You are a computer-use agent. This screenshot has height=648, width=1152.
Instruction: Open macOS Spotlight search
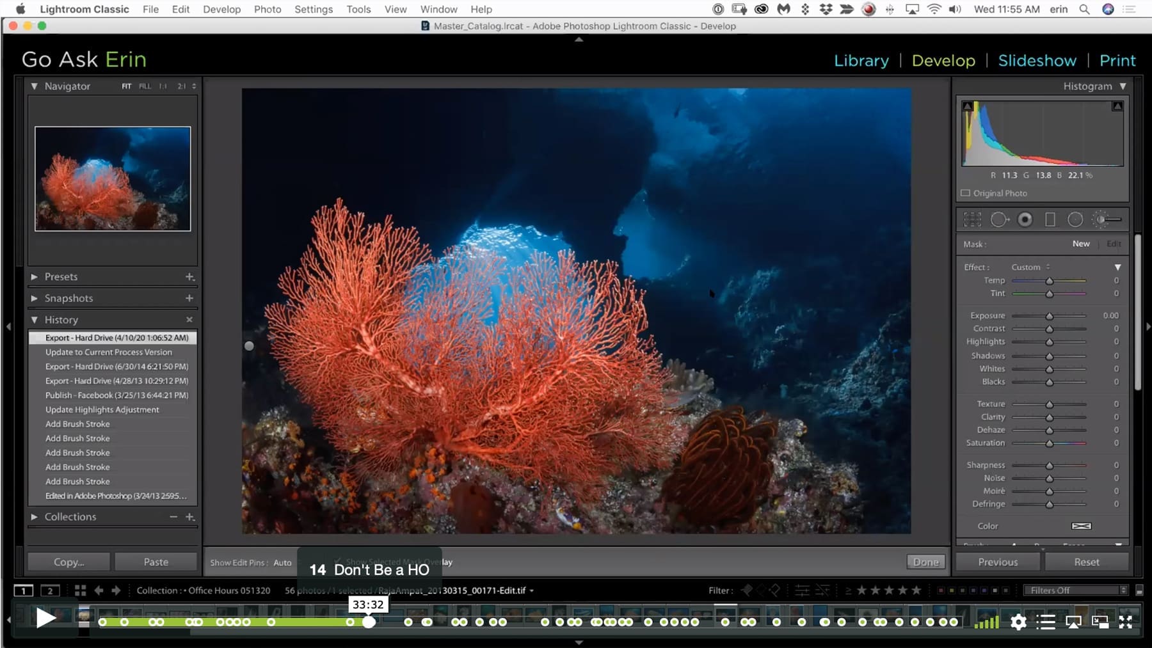click(1084, 9)
